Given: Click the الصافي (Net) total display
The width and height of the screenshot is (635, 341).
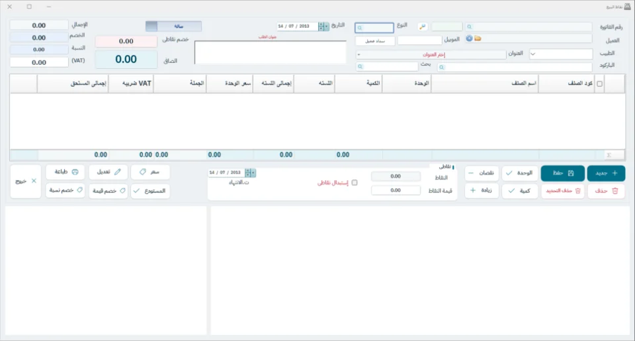Looking at the screenshot, I should click(x=126, y=59).
